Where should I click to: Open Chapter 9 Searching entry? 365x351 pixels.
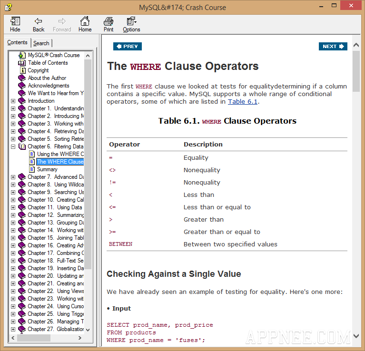(56, 192)
